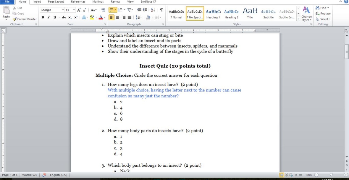Toggle bold formatting
This screenshot has width=349, height=180.
43,17
